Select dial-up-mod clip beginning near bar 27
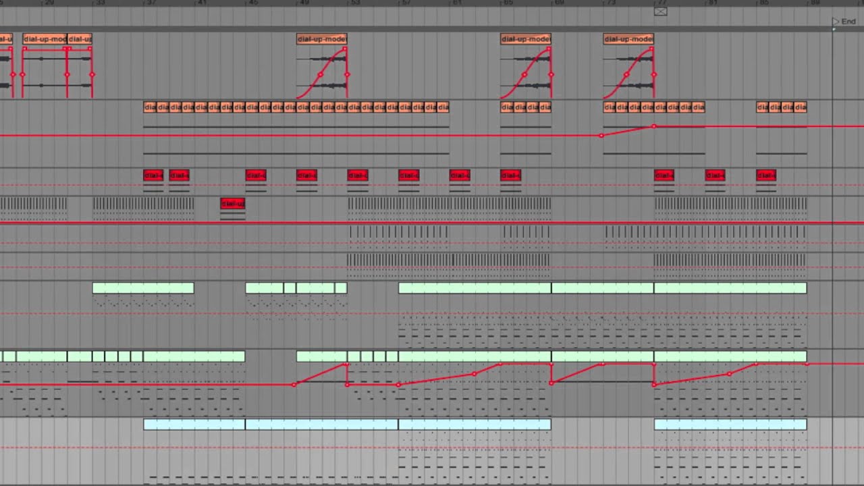Screen dimensions: 864x486 click(x=45, y=39)
